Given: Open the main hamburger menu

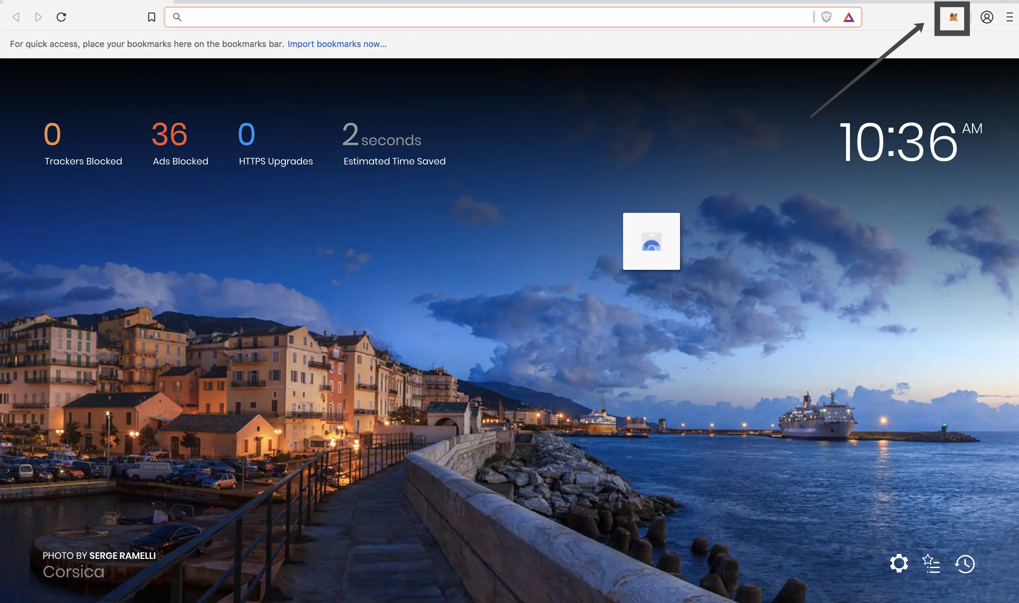Looking at the screenshot, I should (x=1009, y=17).
